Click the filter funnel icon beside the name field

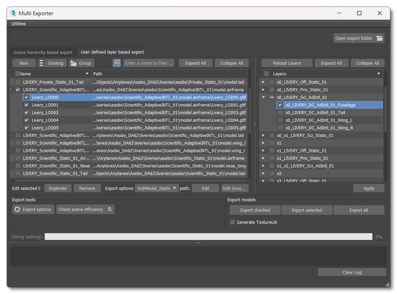(117, 63)
